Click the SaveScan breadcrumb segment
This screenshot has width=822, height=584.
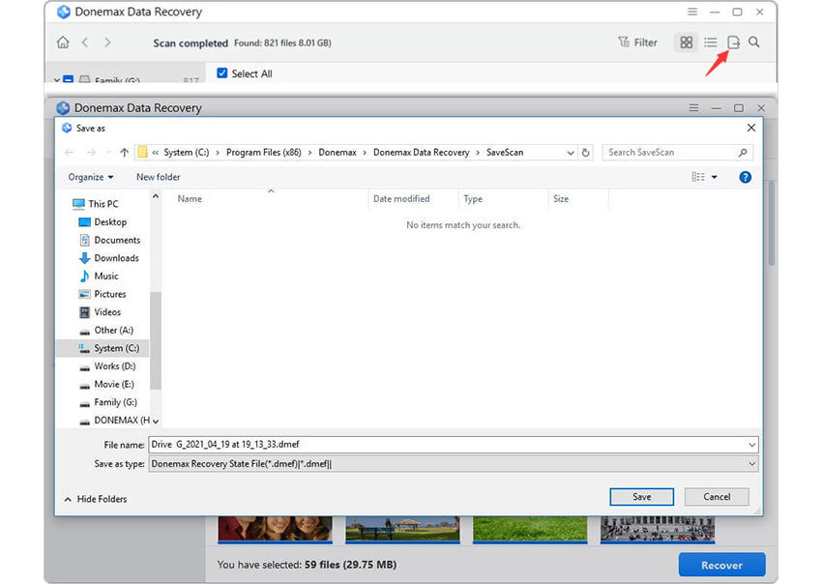click(x=505, y=153)
